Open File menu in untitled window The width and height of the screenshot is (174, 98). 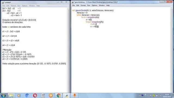pos(4,6)
